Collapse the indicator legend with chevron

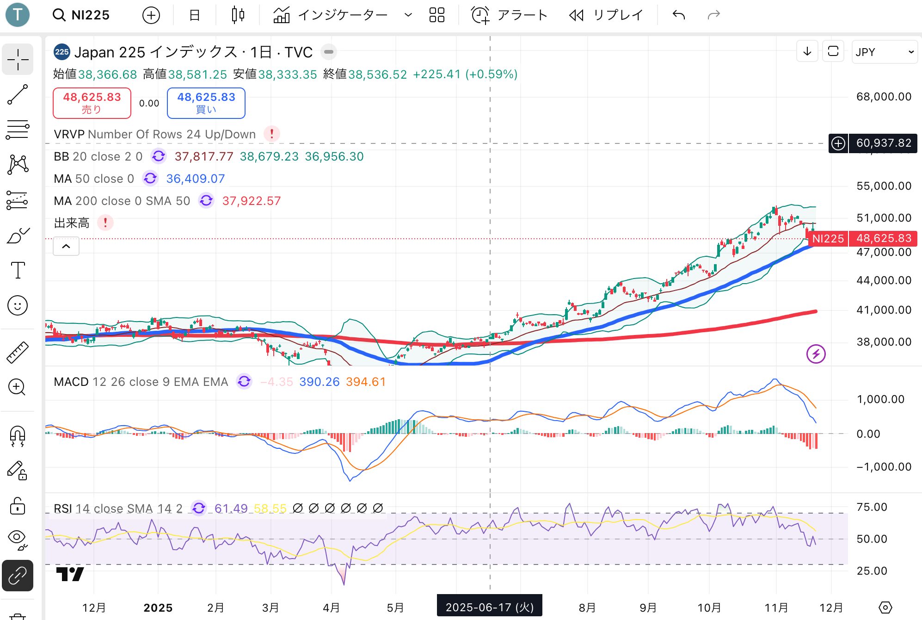pyautogui.click(x=66, y=246)
